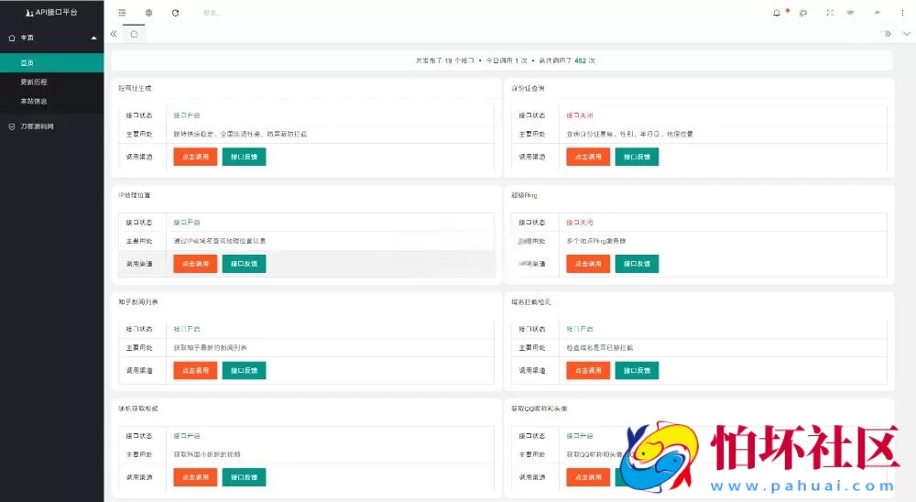
Task: Click the 域名拦截检测 card title
Action: click(x=531, y=302)
